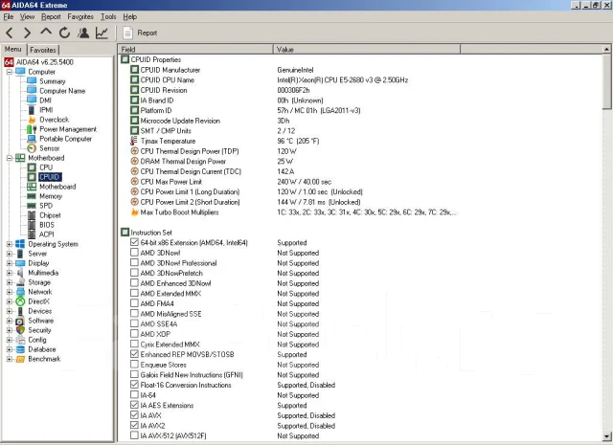Toggle 64-bit x86 Extension checkbox
The width and height of the screenshot is (613, 445).
(134, 242)
